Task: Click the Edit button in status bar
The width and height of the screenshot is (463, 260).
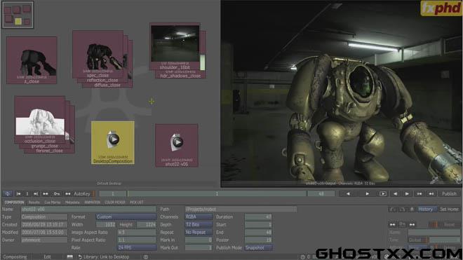Action: click(47, 256)
